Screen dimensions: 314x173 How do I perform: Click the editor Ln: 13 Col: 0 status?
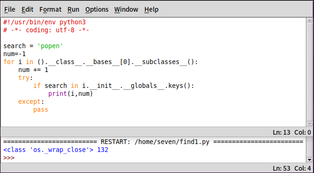(292, 132)
